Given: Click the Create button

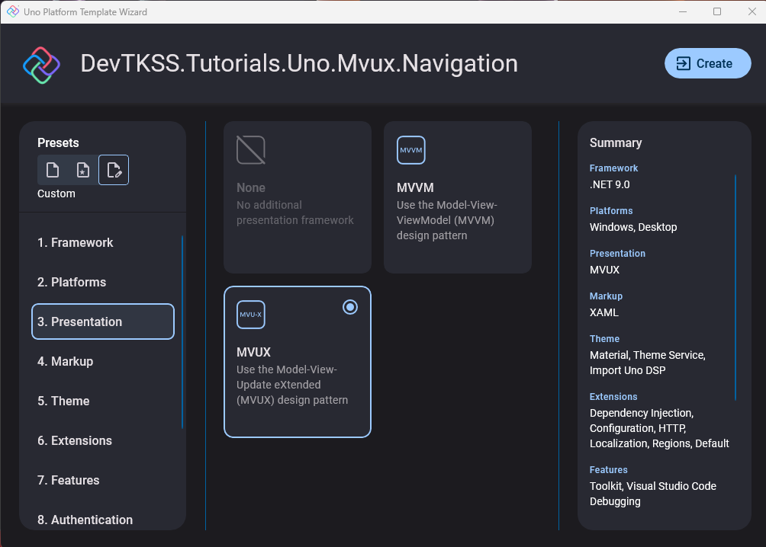Looking at the screenshot, I should (707, 63).
